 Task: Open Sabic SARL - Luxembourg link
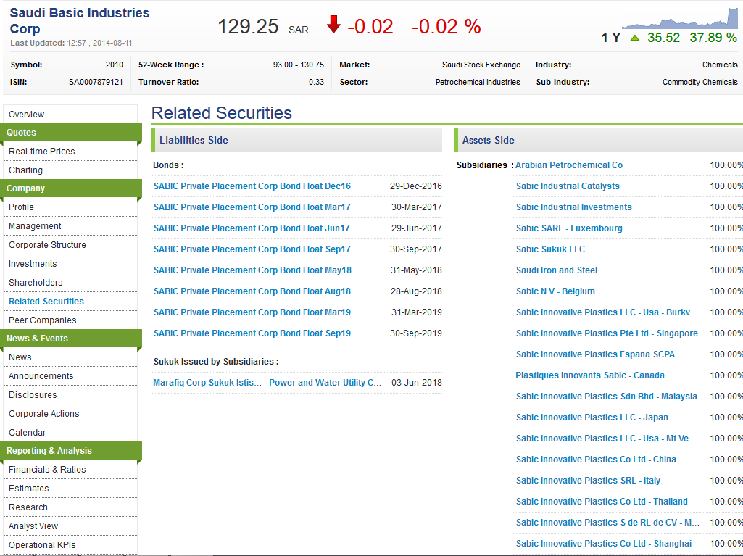click(x=569, y=228)
